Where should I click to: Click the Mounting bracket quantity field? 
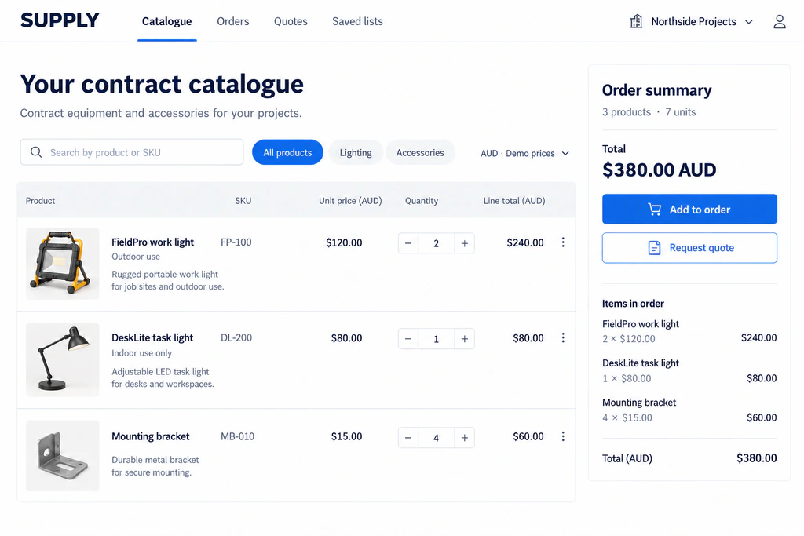(437, 438)
